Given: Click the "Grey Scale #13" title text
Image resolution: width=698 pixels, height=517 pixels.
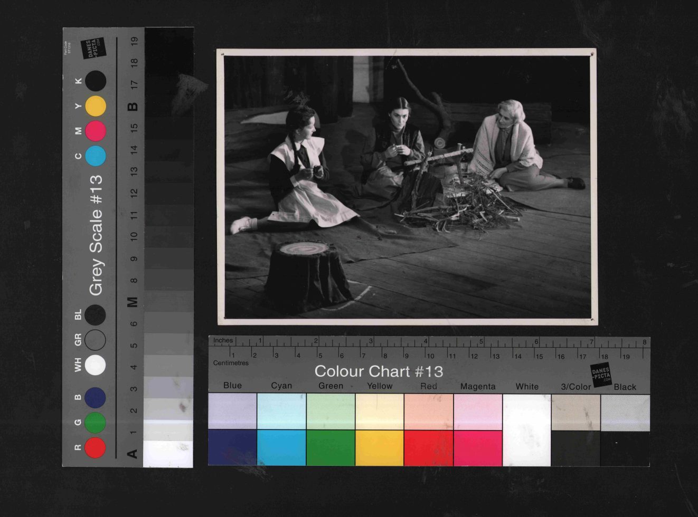Looking at the screenshot, I should (96, 235).
